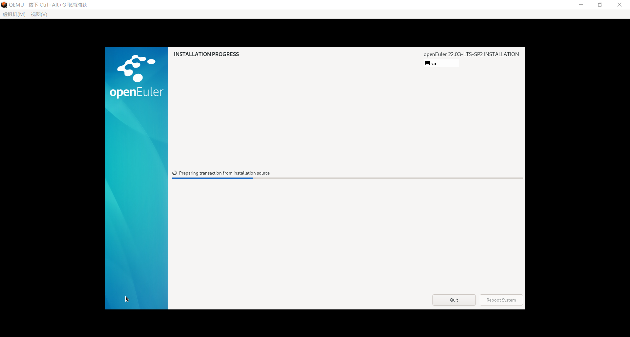
Task: Click the cn keyboard layout indicator
Action: click(441, 63)
